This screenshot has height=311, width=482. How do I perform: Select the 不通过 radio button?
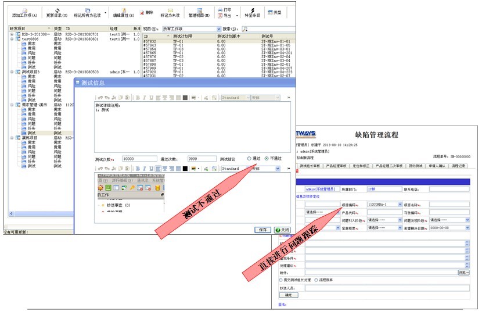[267, 159]
